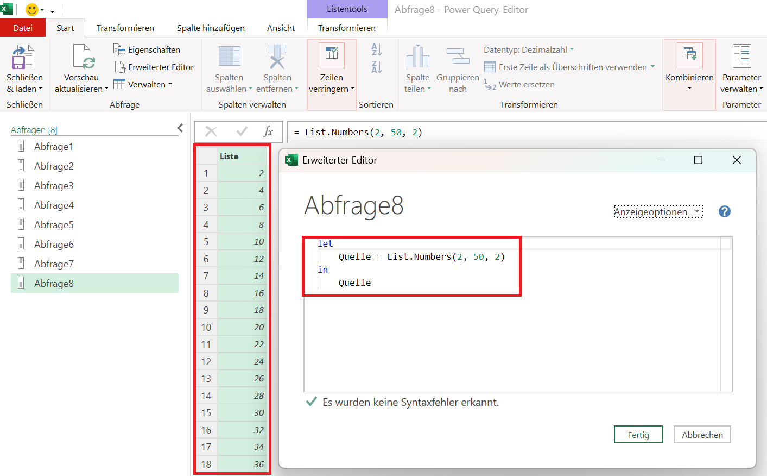Cancel the formula bar entry with X

pyautogui.click(x=211, y=131)
